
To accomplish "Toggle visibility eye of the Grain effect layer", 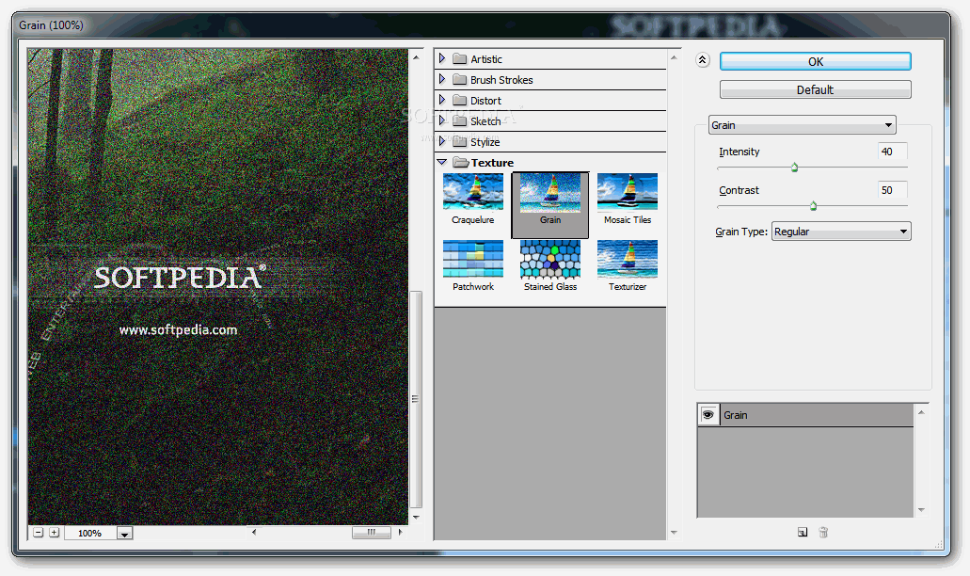I will (x=708, y=414).
